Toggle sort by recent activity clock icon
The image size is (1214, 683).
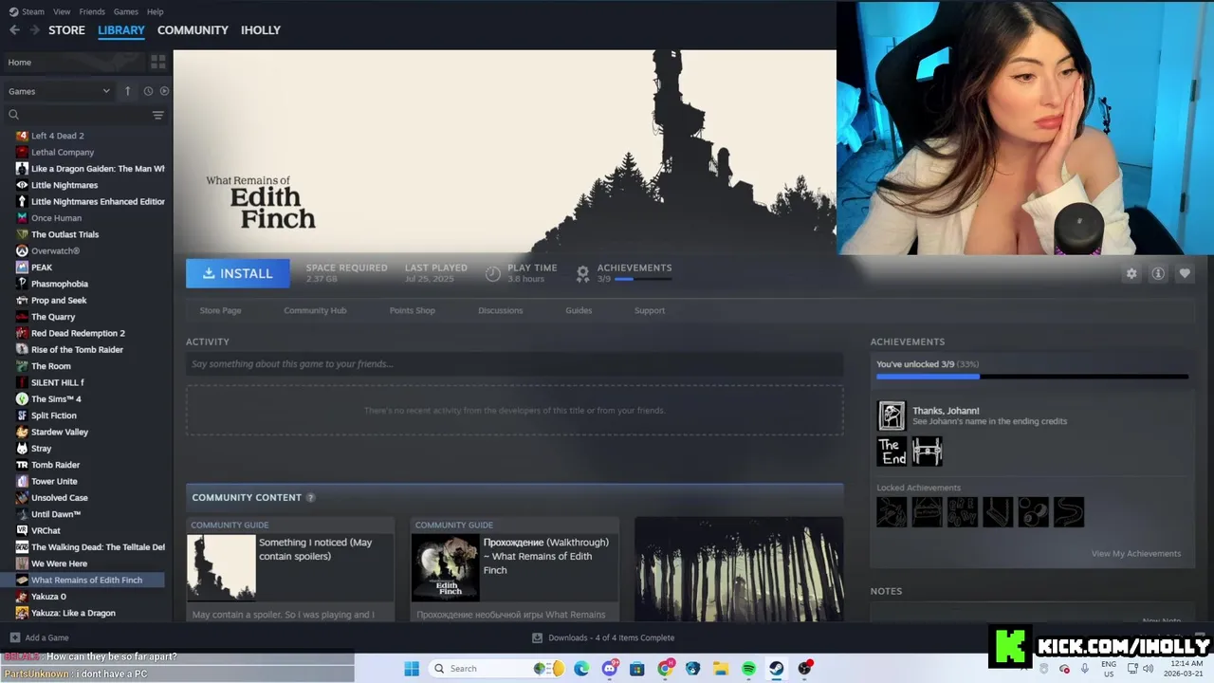tap(148, 91)
